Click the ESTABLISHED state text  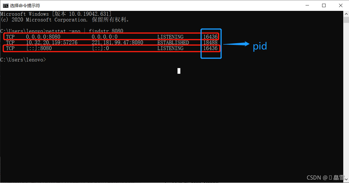173,43
